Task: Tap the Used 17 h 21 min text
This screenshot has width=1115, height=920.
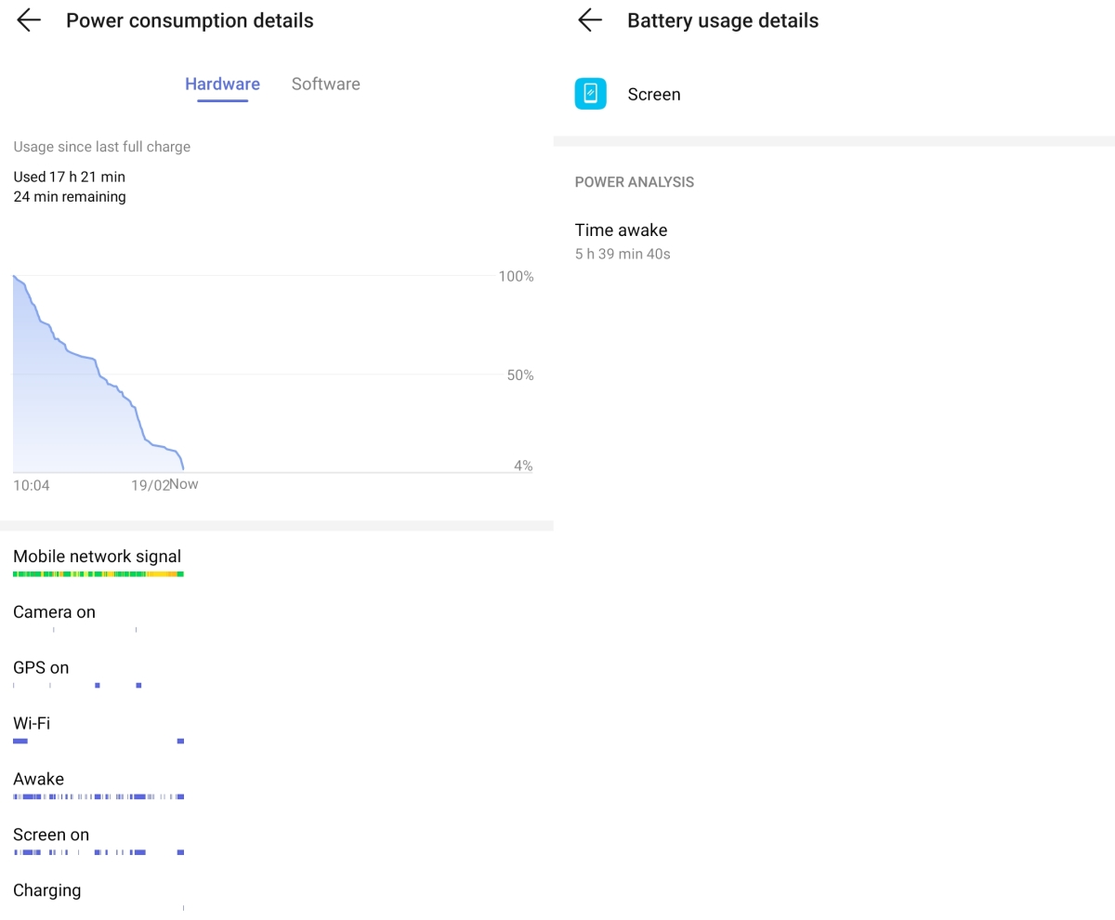Action: coord(69,177)
